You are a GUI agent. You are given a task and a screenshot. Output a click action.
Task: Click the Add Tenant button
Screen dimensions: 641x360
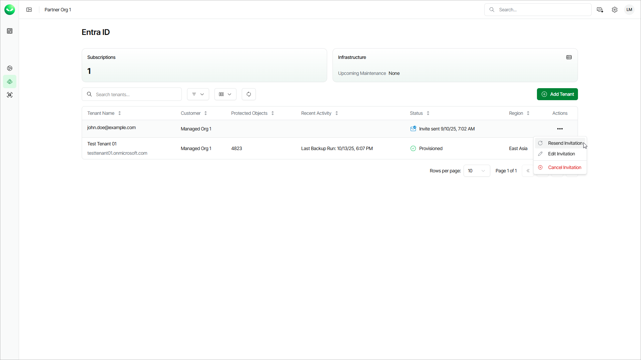coord(557,94)
